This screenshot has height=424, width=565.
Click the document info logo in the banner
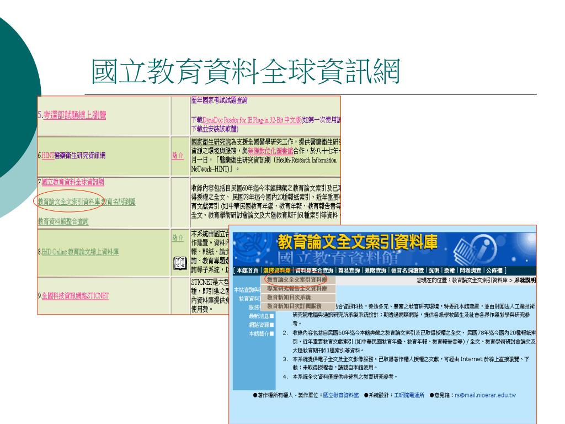pyautogui.click(x=475, y=250)
